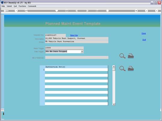Click the Instruction Sets drawer icon
The image size is (162, 121).
click(131, 68)
